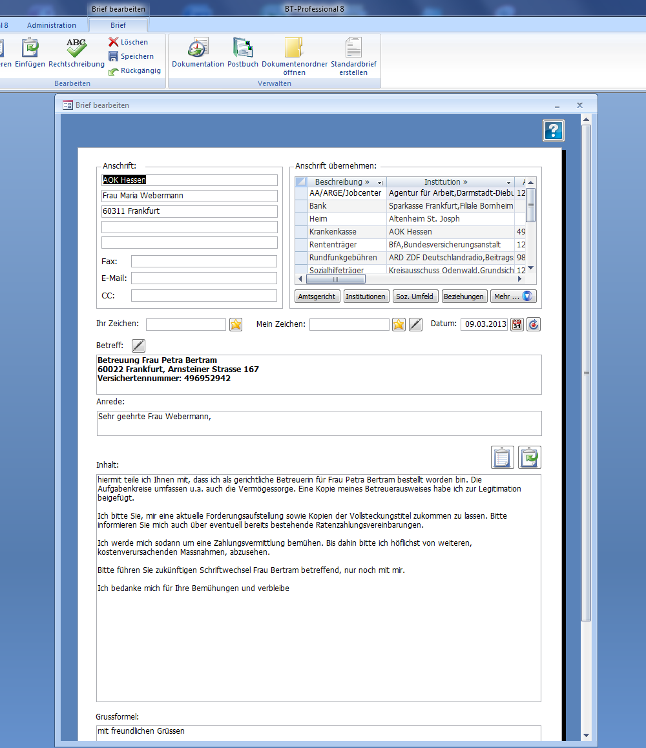The height and width of the screenshot is (748, 646).
Task: Click the clipboard text block icon above Inhalt
Action: (x=503, y=457)
